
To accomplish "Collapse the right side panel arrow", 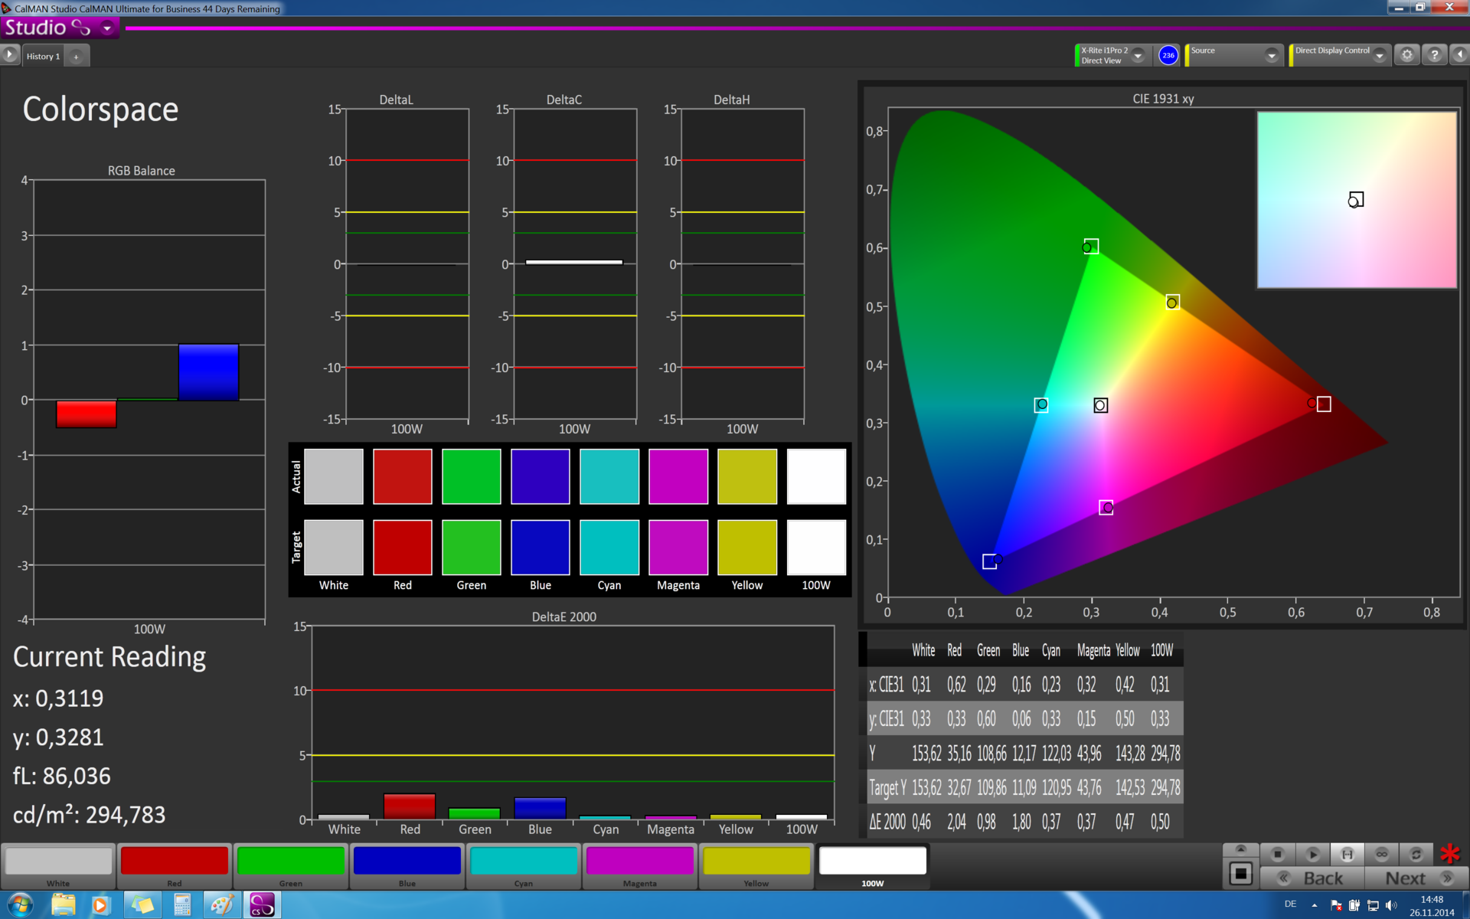I will point(1459,55).
